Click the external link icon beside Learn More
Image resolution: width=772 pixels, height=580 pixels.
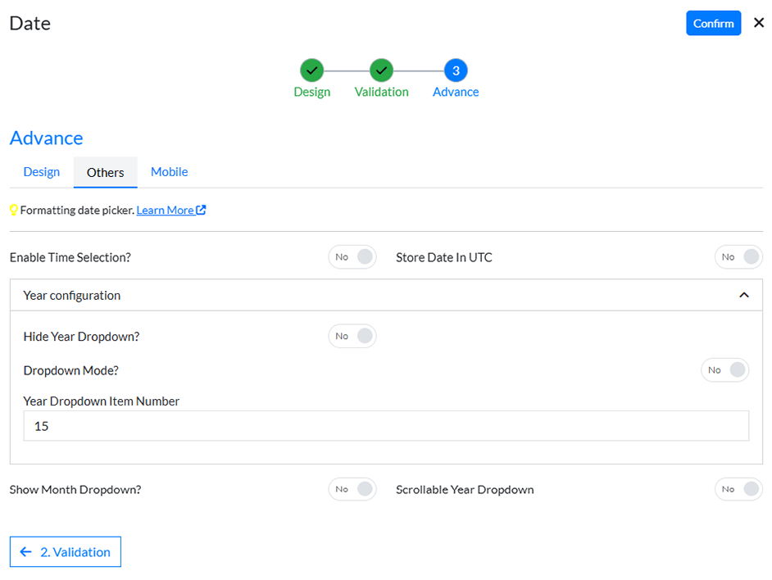point(200,210)
